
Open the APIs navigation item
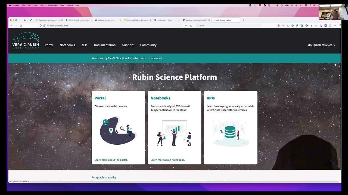pos(84,45)
